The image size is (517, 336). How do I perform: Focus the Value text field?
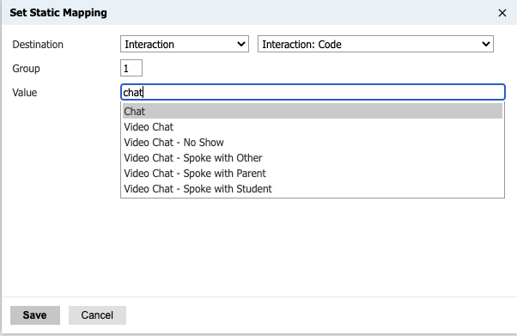coord(313,92)
